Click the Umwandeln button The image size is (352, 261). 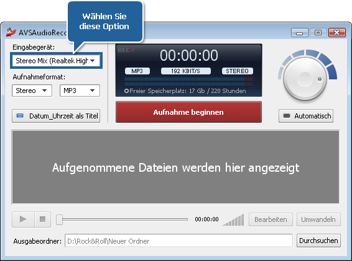(318, 219)
